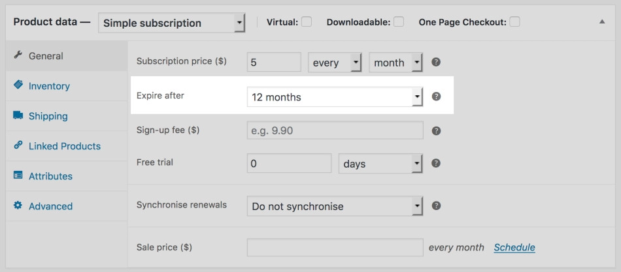Click help icon for Sign-up fee
Viewport: 621px width, 272px height.
[x=436, y=131]
